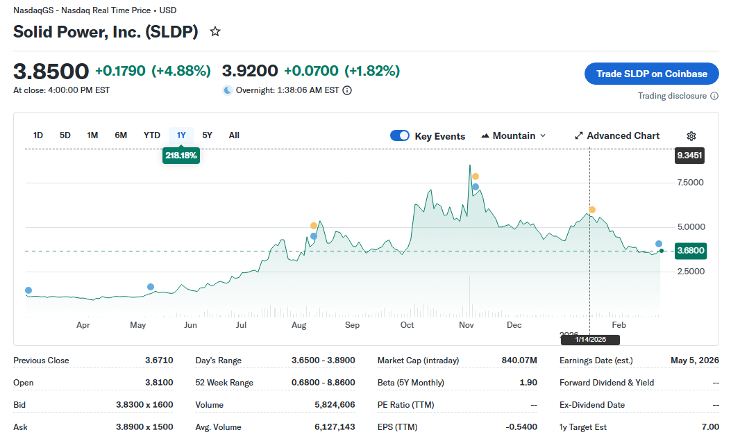This screenshot has width=731, height=439.
Task: Click the EPS (TTM) value -0.5400
Action: [x=521, y=427]
